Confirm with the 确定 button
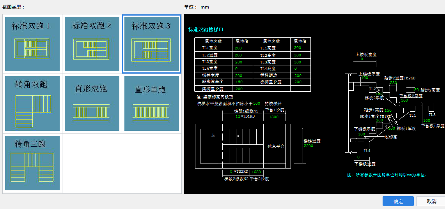445x209 pixels. (x=398, y=201)
